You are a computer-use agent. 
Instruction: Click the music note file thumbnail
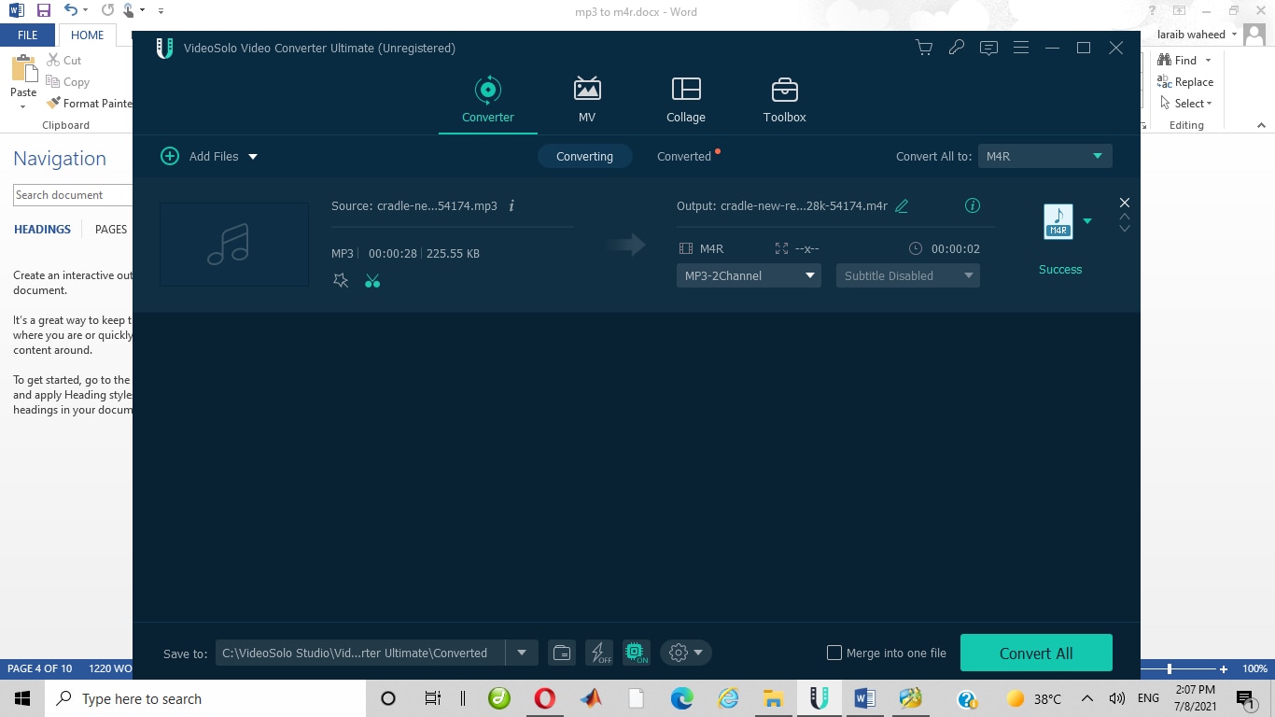pos(234,244)
